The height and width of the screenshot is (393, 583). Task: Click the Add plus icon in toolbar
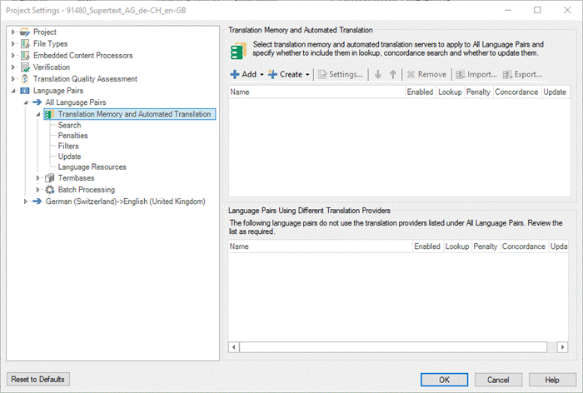click(x=235, y=74)
